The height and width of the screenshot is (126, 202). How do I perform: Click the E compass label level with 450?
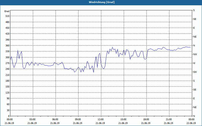(194, 28)
